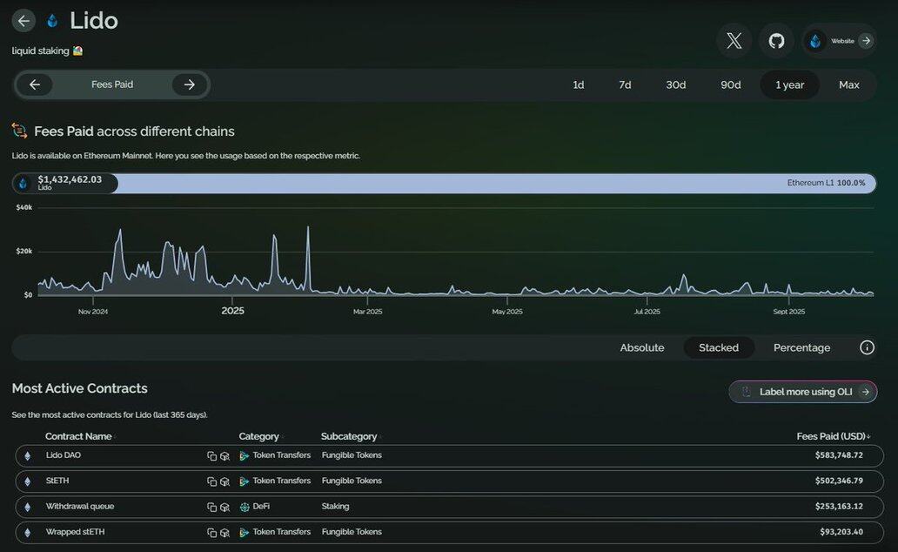Sort table by Contract Name column
Viewport: 898px width, 552px height.
tap(78, 436)
